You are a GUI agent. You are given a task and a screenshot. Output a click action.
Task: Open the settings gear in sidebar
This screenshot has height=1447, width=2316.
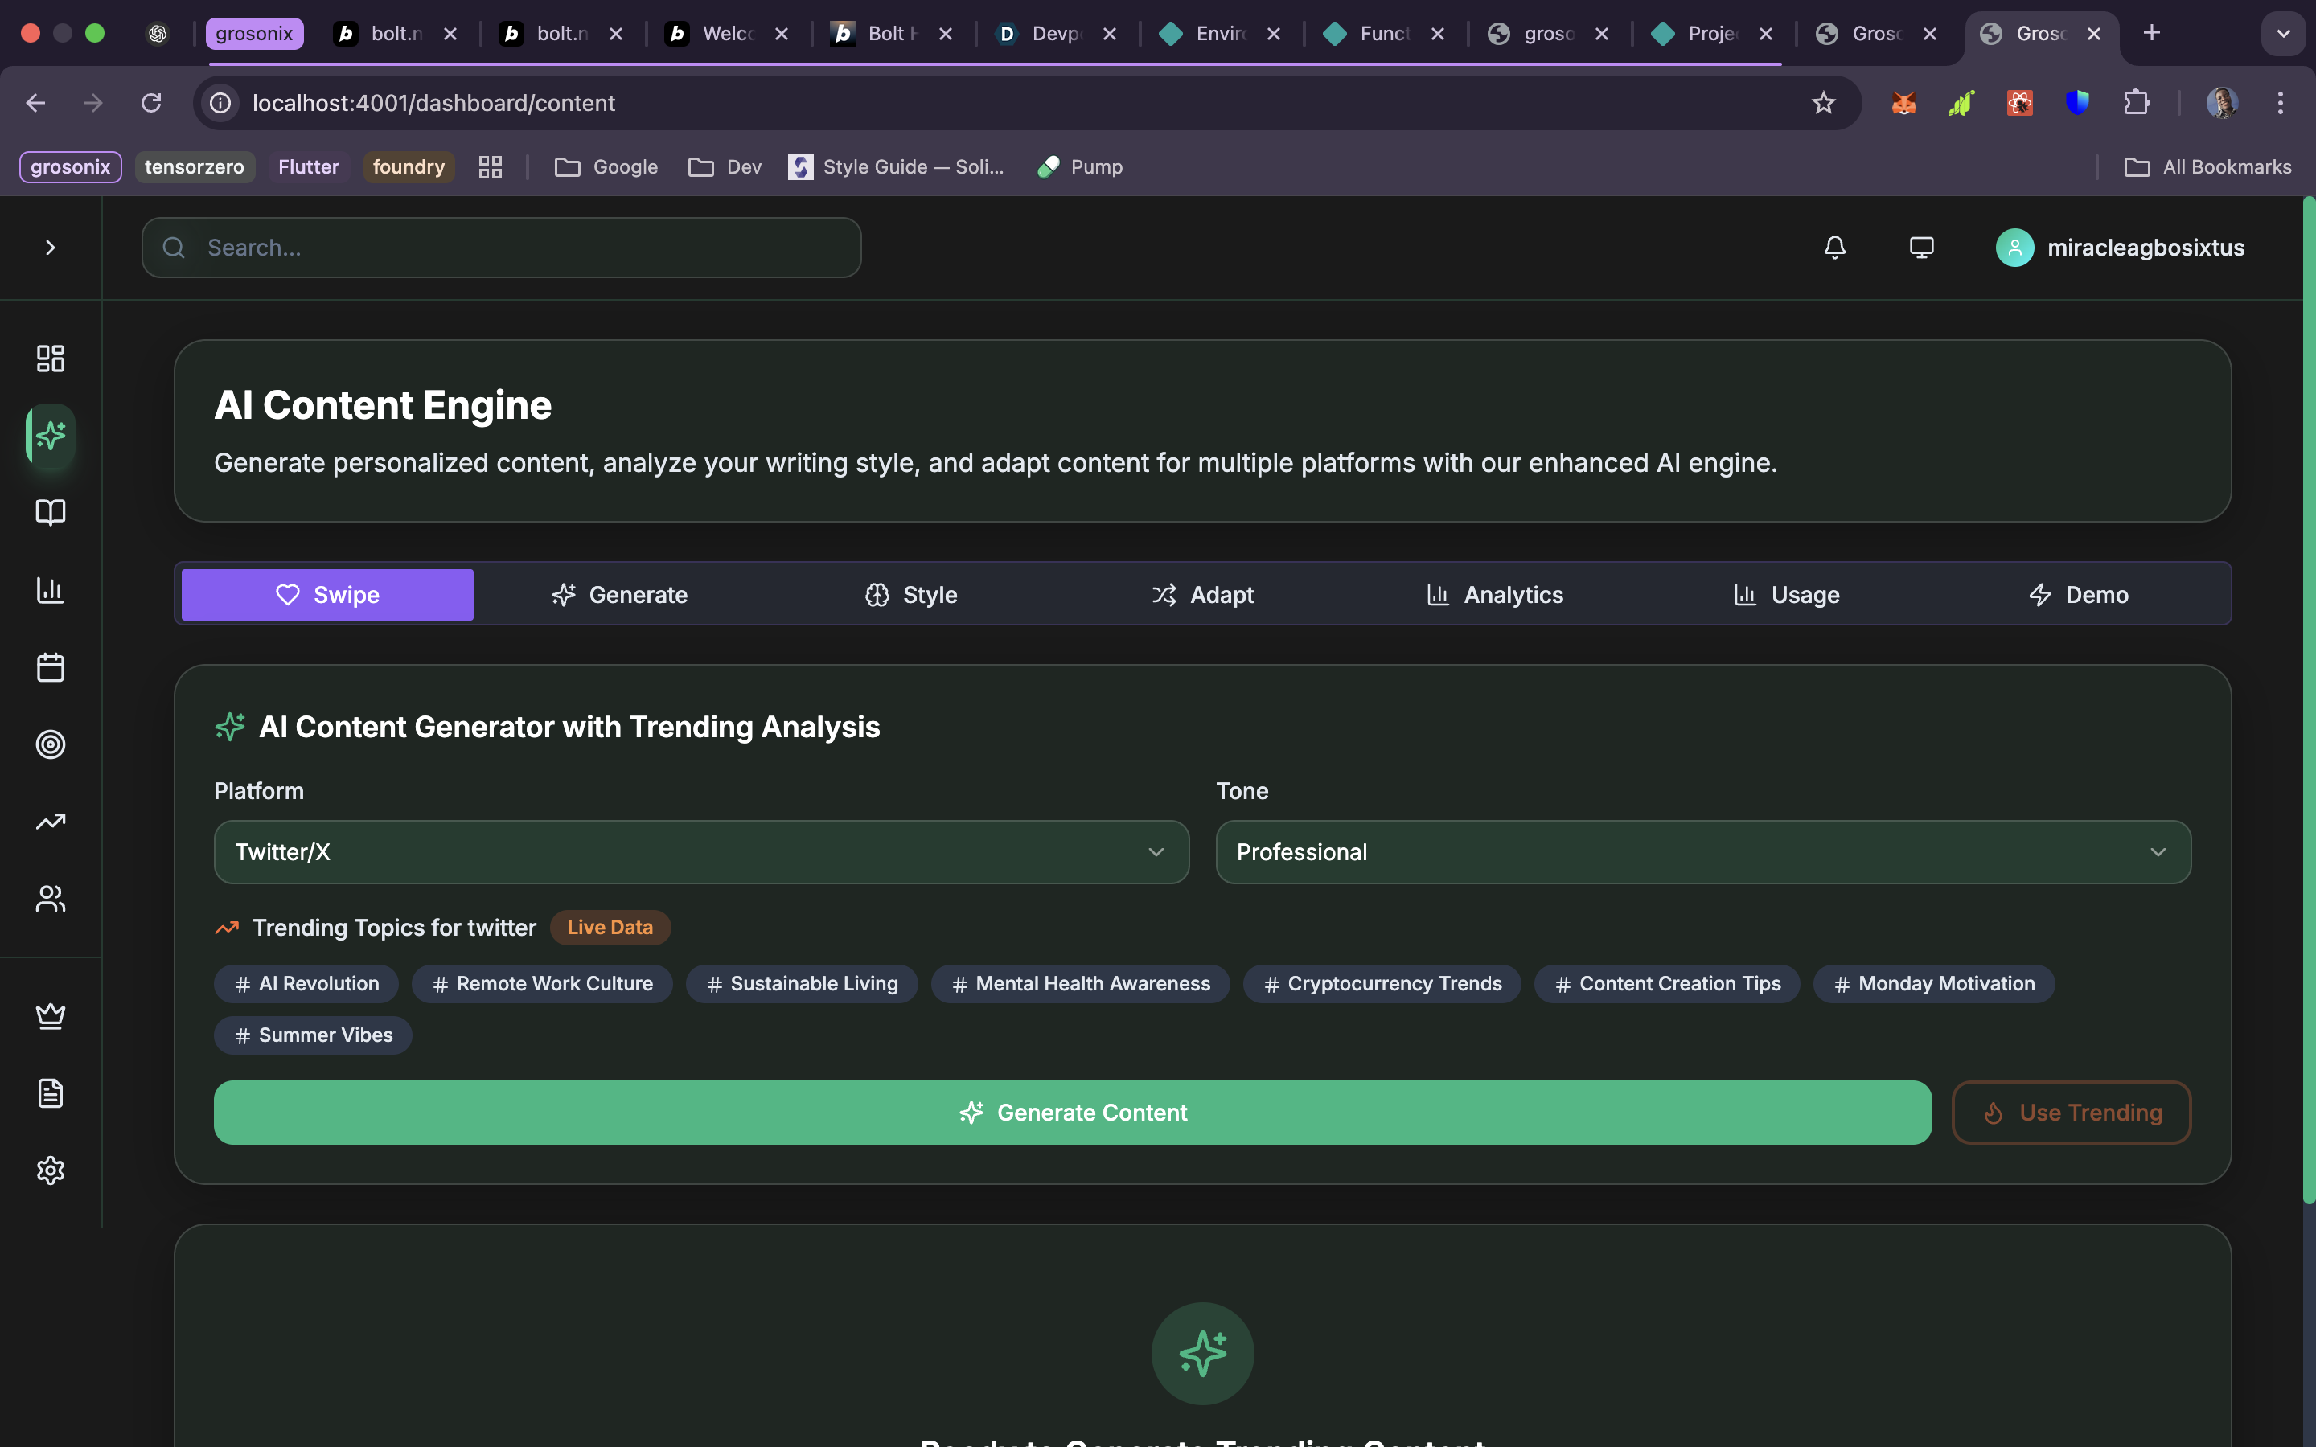coord(50,1170)
